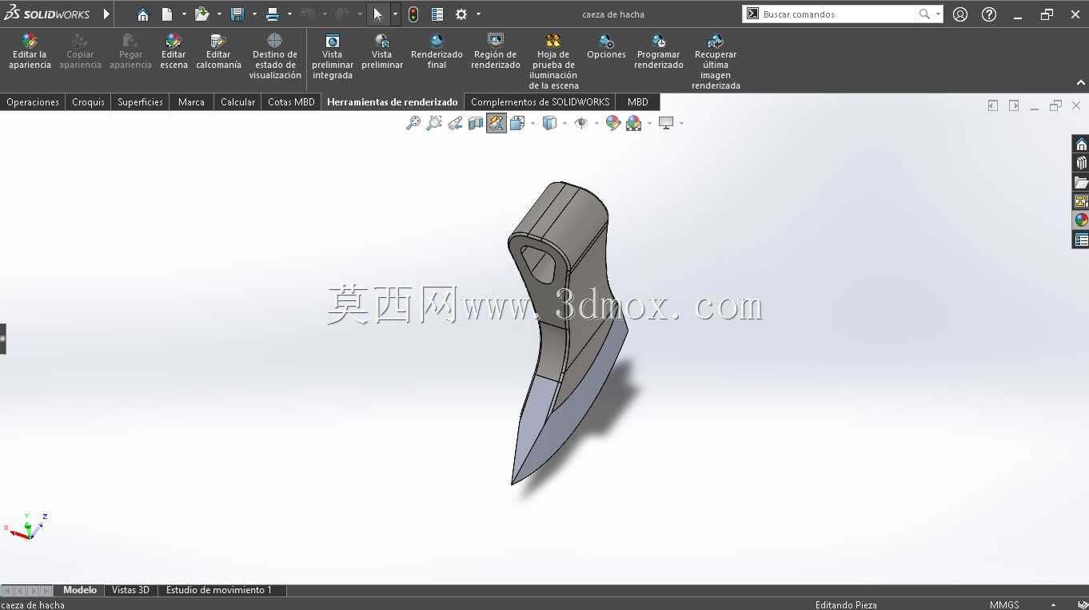Open the dropdown arrow next to New document
The image size is (1089, 610).
[x=184, y=14]
